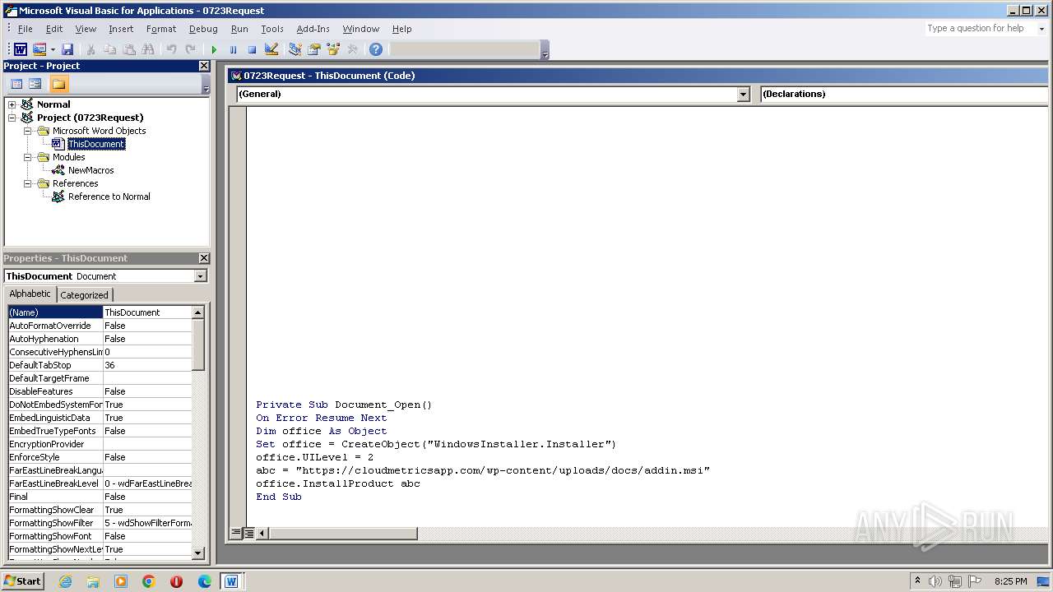This screenshot has width=1053, height=592.
Task: Click View Object icon in Project panel
Action: 35,84
